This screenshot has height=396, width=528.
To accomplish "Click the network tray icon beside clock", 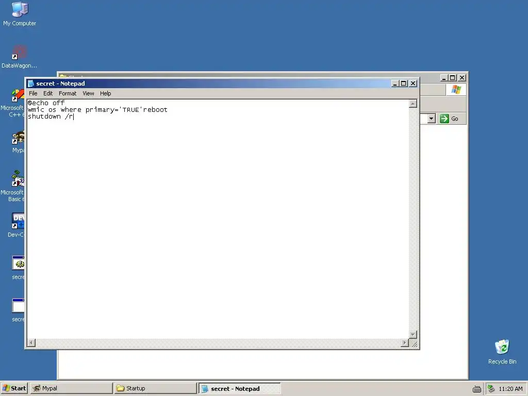I will coord(491,389).
